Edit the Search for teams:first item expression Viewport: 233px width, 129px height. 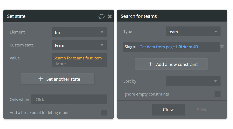[x=78, y=58]
